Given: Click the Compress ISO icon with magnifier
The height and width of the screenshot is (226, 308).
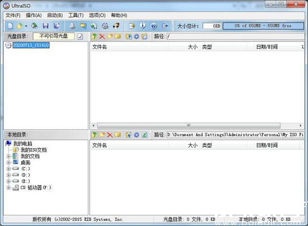Looking at the screenshot, I should 83,26.
